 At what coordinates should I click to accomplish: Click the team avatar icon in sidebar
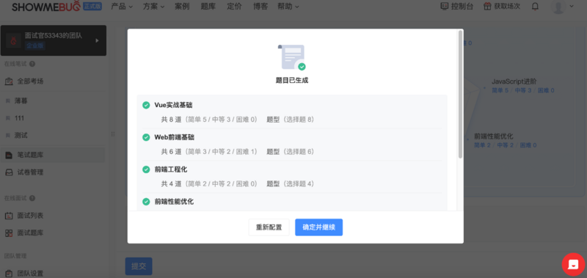[13, 40]
